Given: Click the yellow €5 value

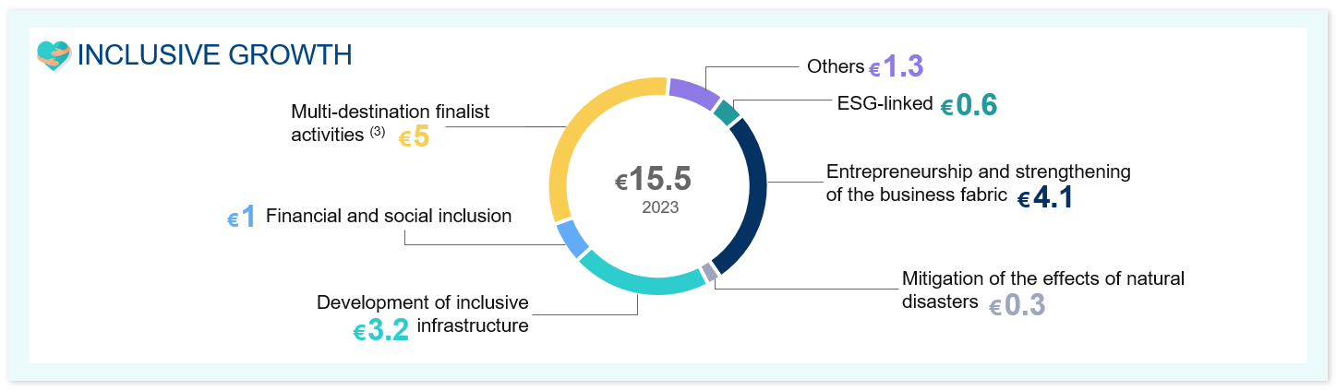Looking at the screenshot, I should point(415,138).
